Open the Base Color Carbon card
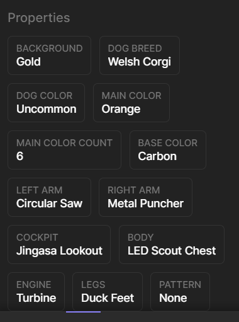 click(168, 150)
